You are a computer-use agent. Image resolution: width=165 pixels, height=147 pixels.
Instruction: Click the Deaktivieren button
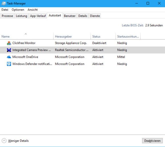pyautogui.click(x=152, y=141)
